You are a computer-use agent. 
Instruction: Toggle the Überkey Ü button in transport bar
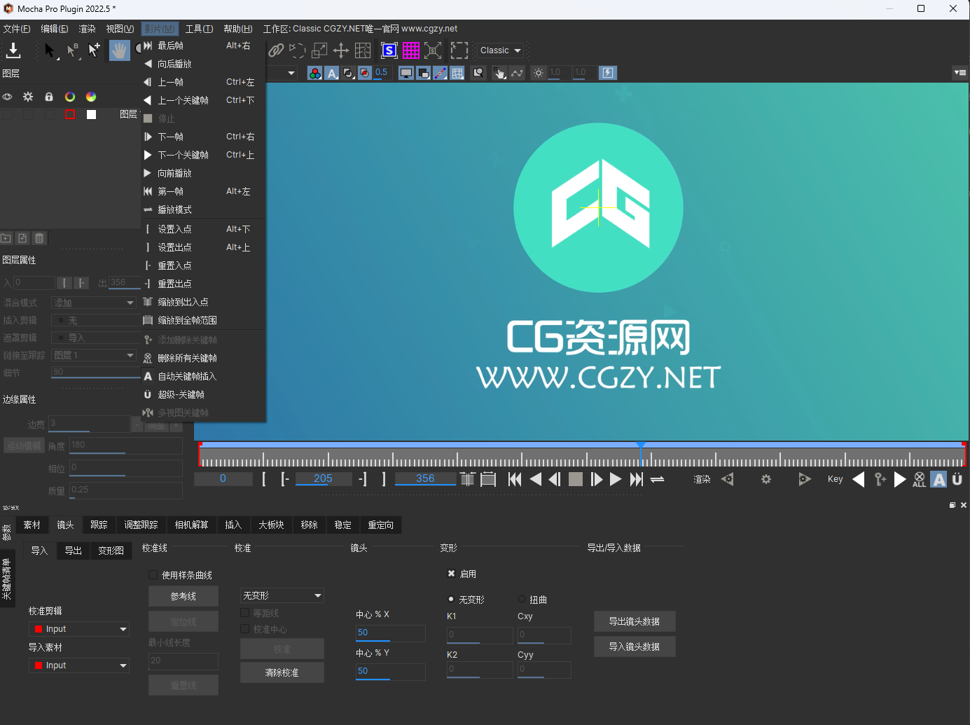957,479
